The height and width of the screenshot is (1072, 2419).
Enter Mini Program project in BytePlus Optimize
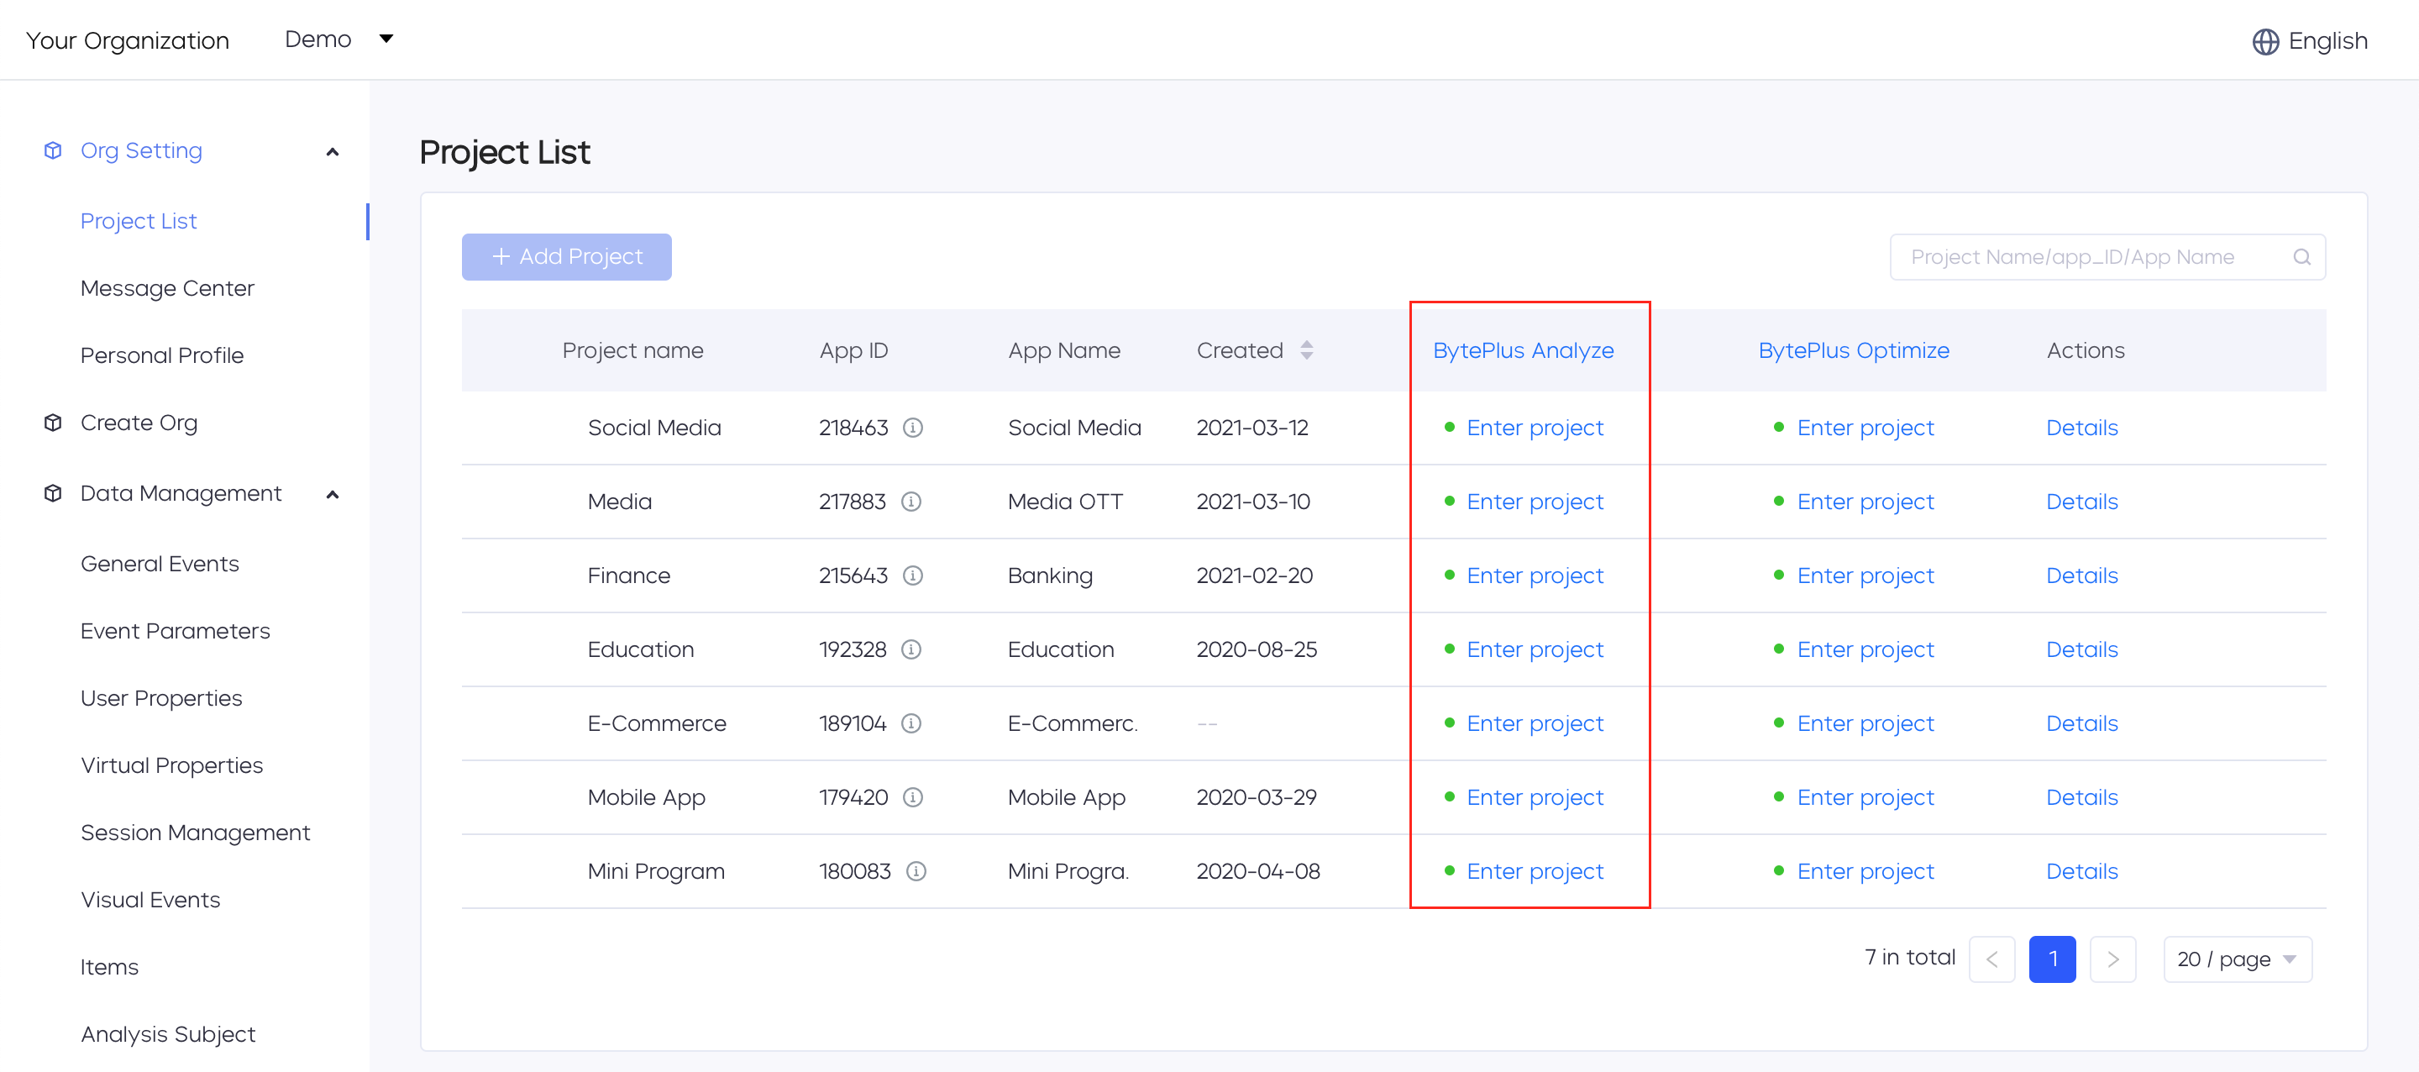[1865, 871]
